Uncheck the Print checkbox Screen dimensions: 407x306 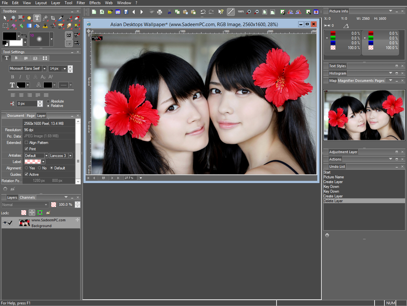[x=26, y=149]
